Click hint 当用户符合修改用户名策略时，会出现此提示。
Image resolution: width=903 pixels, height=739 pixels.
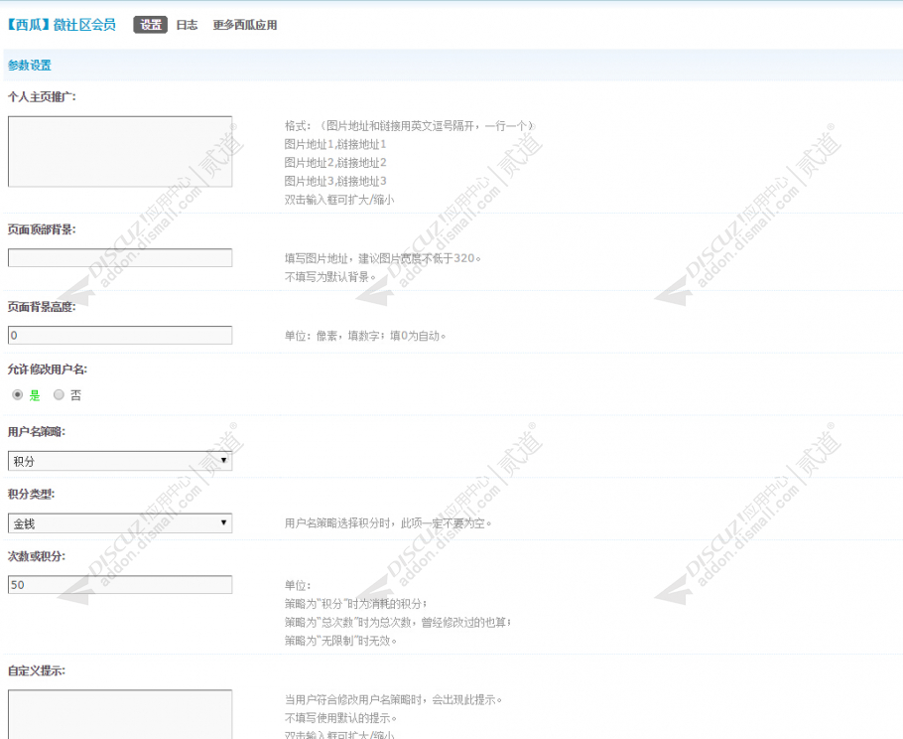click(x=393, y=700)
